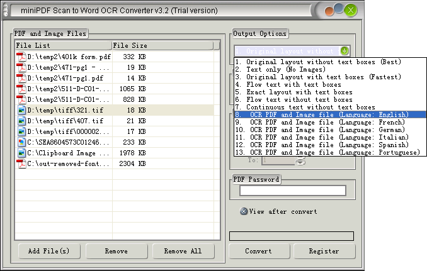This screenshot has height=271, width=427.
Task: Select OCR language Italian option
Action: coord(330,138)
